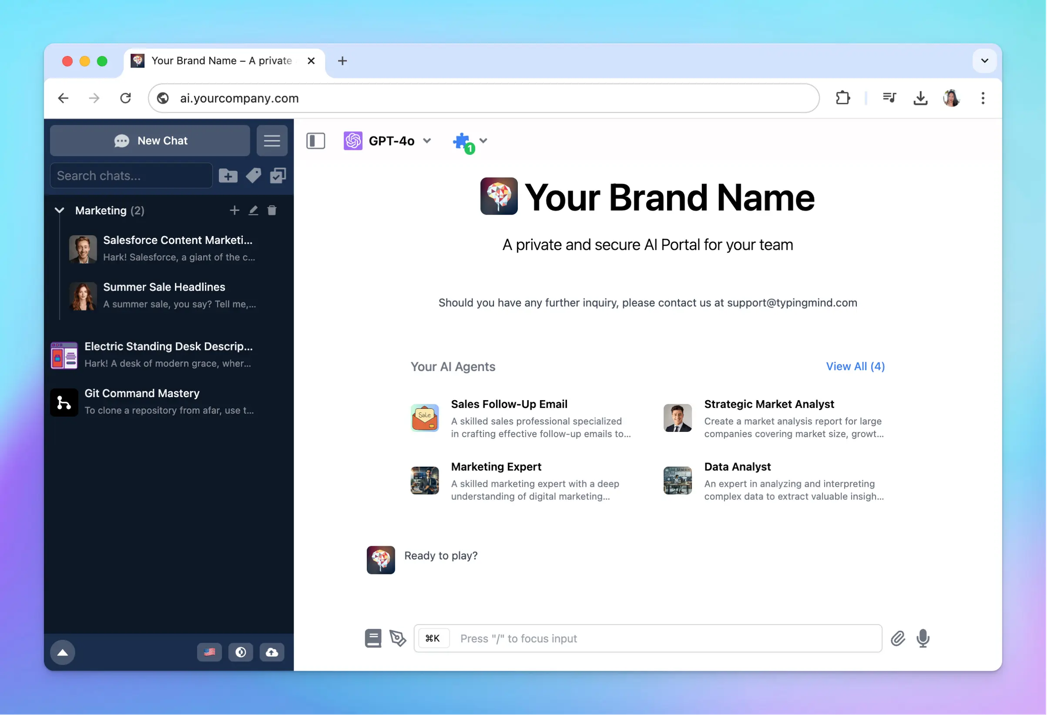Select the Your Brand Name tab
This screenshot has height=715, width=1047.
(x=224, y=61)
